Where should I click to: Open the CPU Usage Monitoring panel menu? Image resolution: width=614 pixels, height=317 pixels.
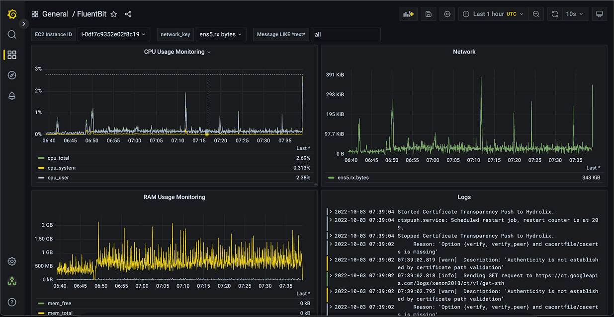[x=209, y=52]
